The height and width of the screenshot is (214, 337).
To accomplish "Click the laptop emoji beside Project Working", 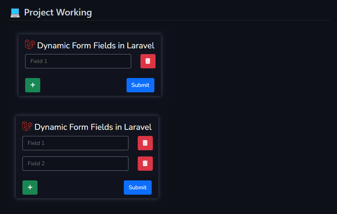I will [15, 13].
